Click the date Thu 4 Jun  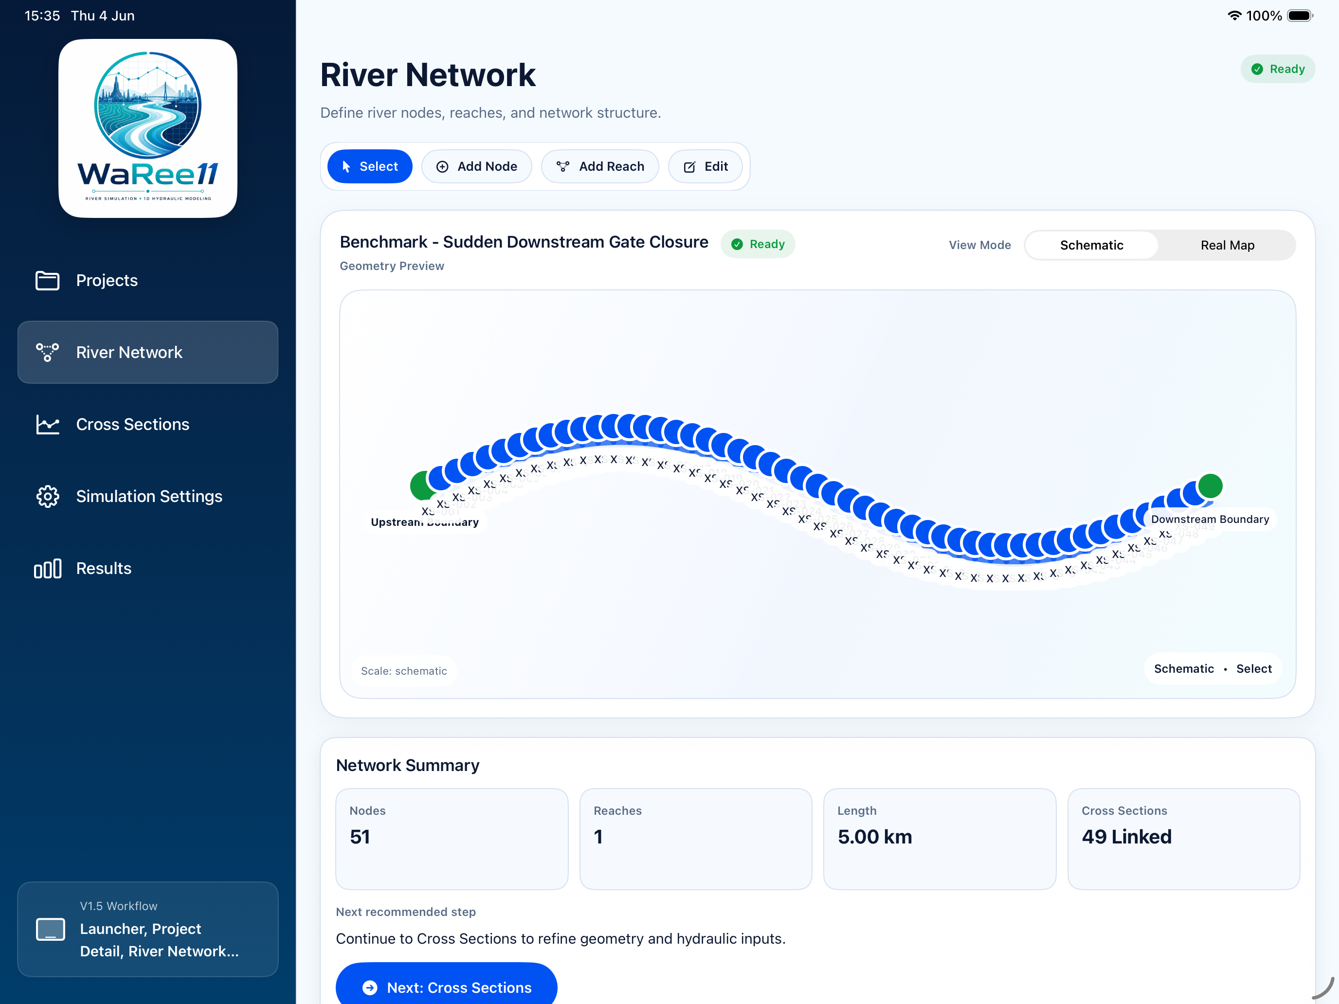103,16
